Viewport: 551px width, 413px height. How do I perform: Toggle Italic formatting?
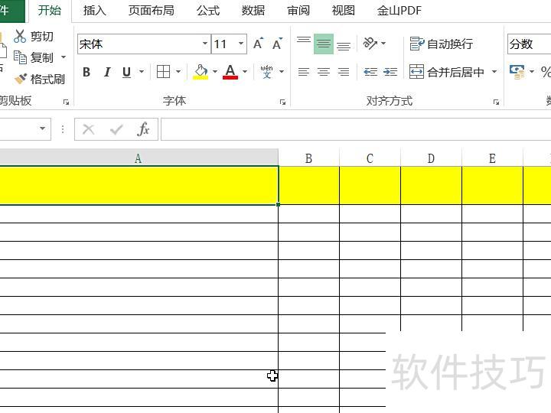pyautogui.click(x=107, y=72)
